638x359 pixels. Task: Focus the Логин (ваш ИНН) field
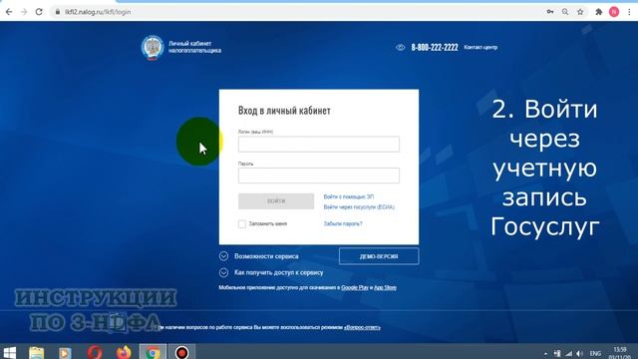click(x=319, y=144)
